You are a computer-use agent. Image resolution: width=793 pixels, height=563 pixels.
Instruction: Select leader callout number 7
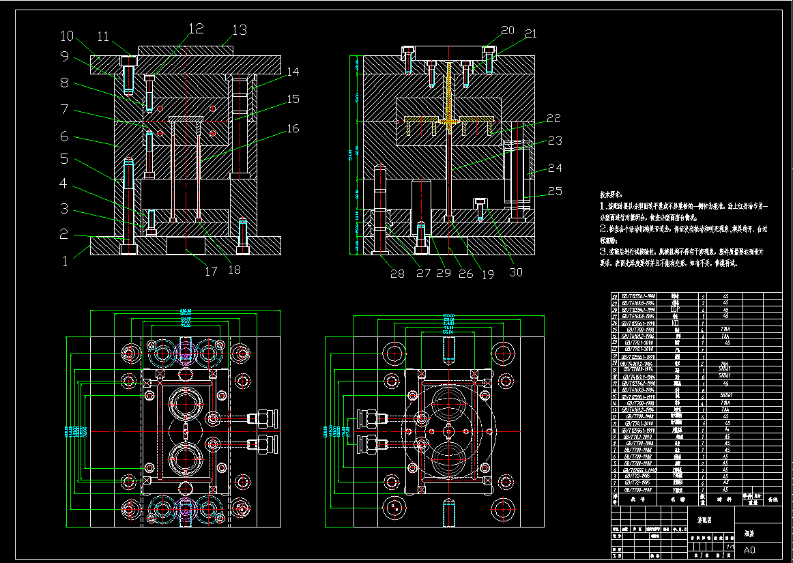tap(64, 109)
